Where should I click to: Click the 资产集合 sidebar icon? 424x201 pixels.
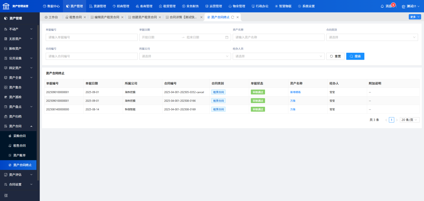pyautogui.click(x=6, y=87)
